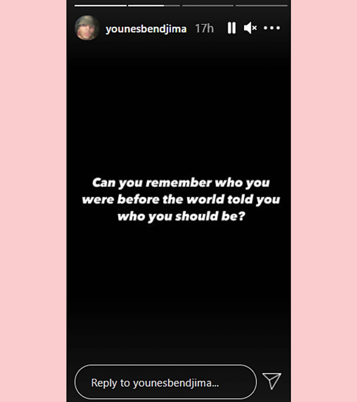Skip to the third story progress segment
Viewport: 357px width, 402px height.
pos(208,5)
